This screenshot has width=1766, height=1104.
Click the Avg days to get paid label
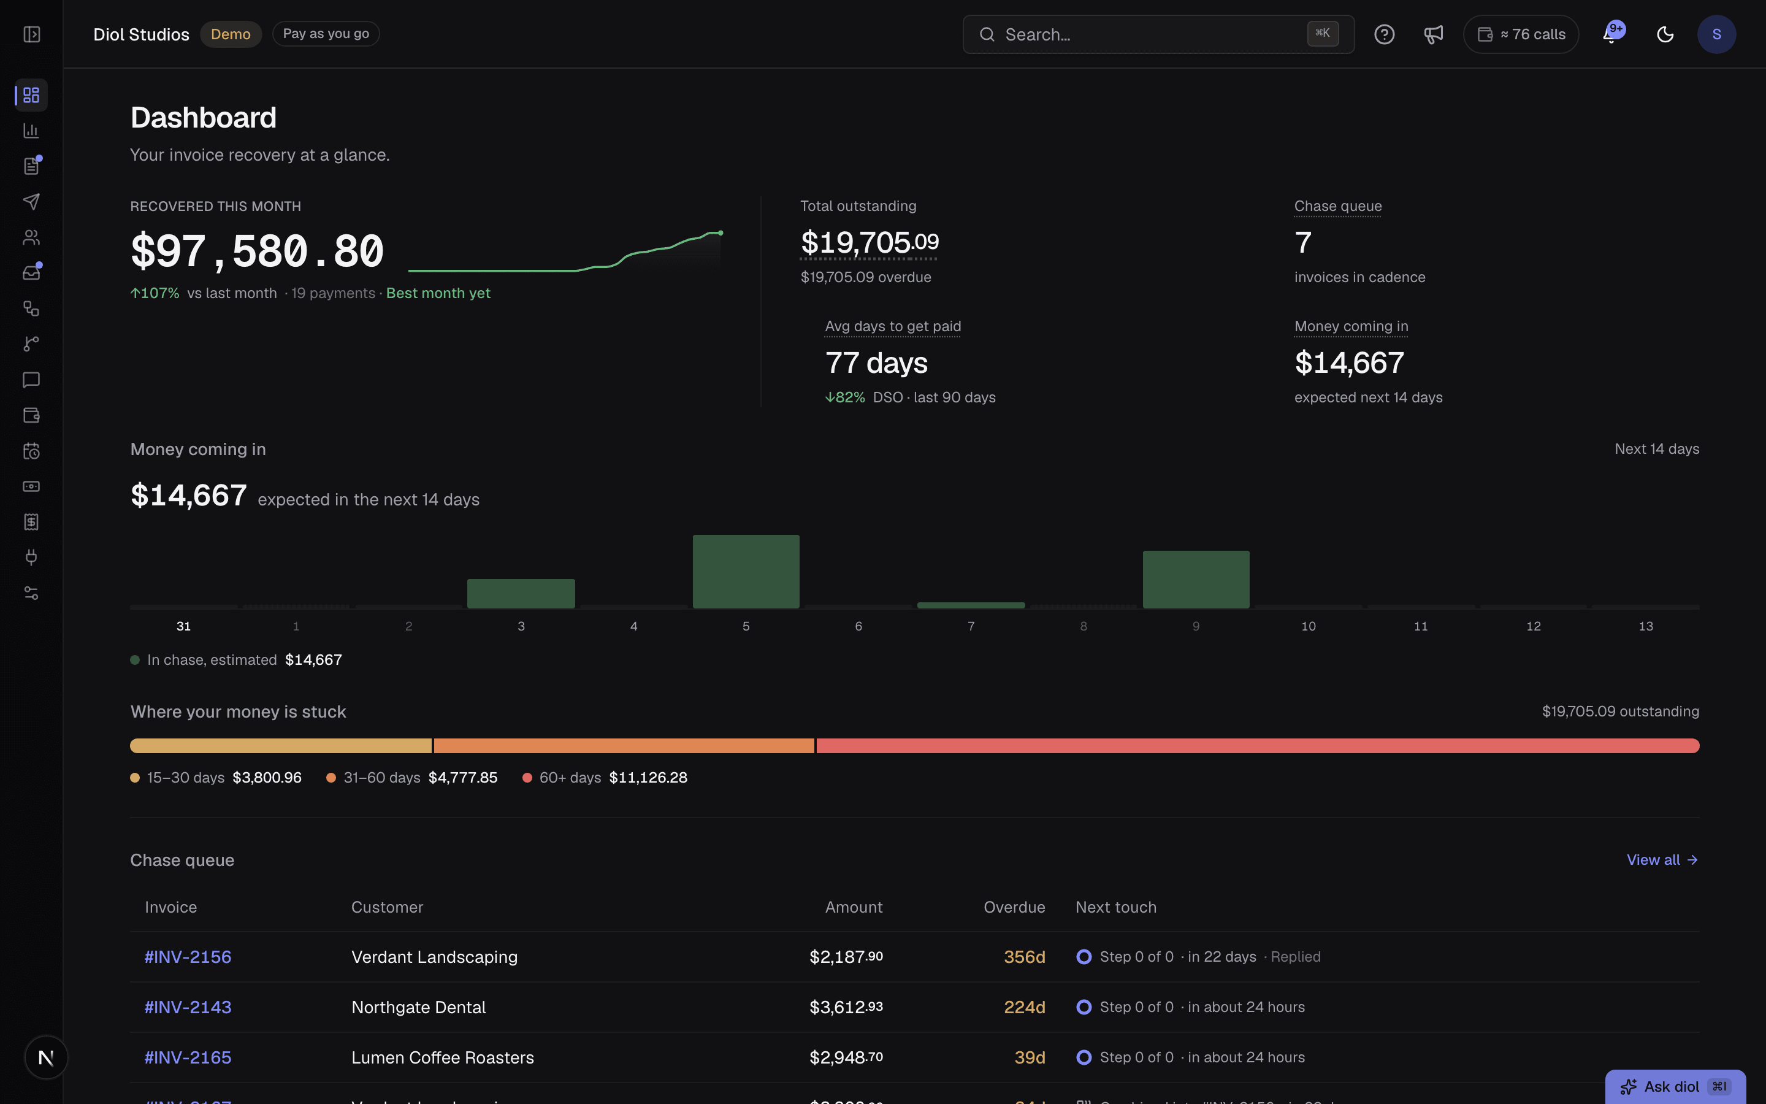(x=892, y=326)
